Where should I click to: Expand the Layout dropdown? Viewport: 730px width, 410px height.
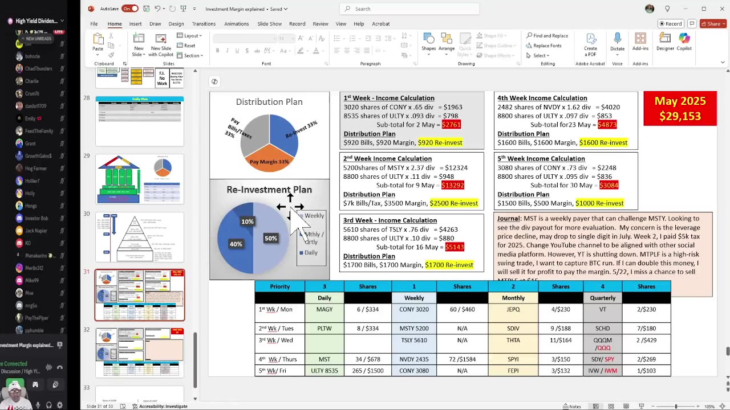coord(189,36)
